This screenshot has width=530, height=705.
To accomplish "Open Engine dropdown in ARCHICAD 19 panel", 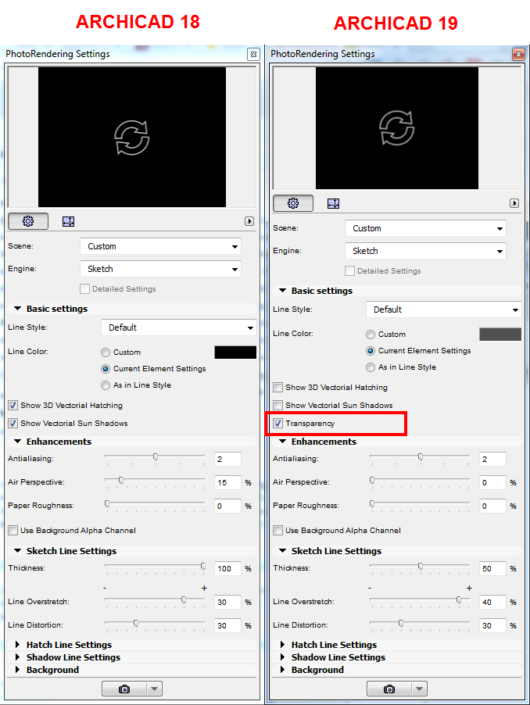I will tap(426, 251).
